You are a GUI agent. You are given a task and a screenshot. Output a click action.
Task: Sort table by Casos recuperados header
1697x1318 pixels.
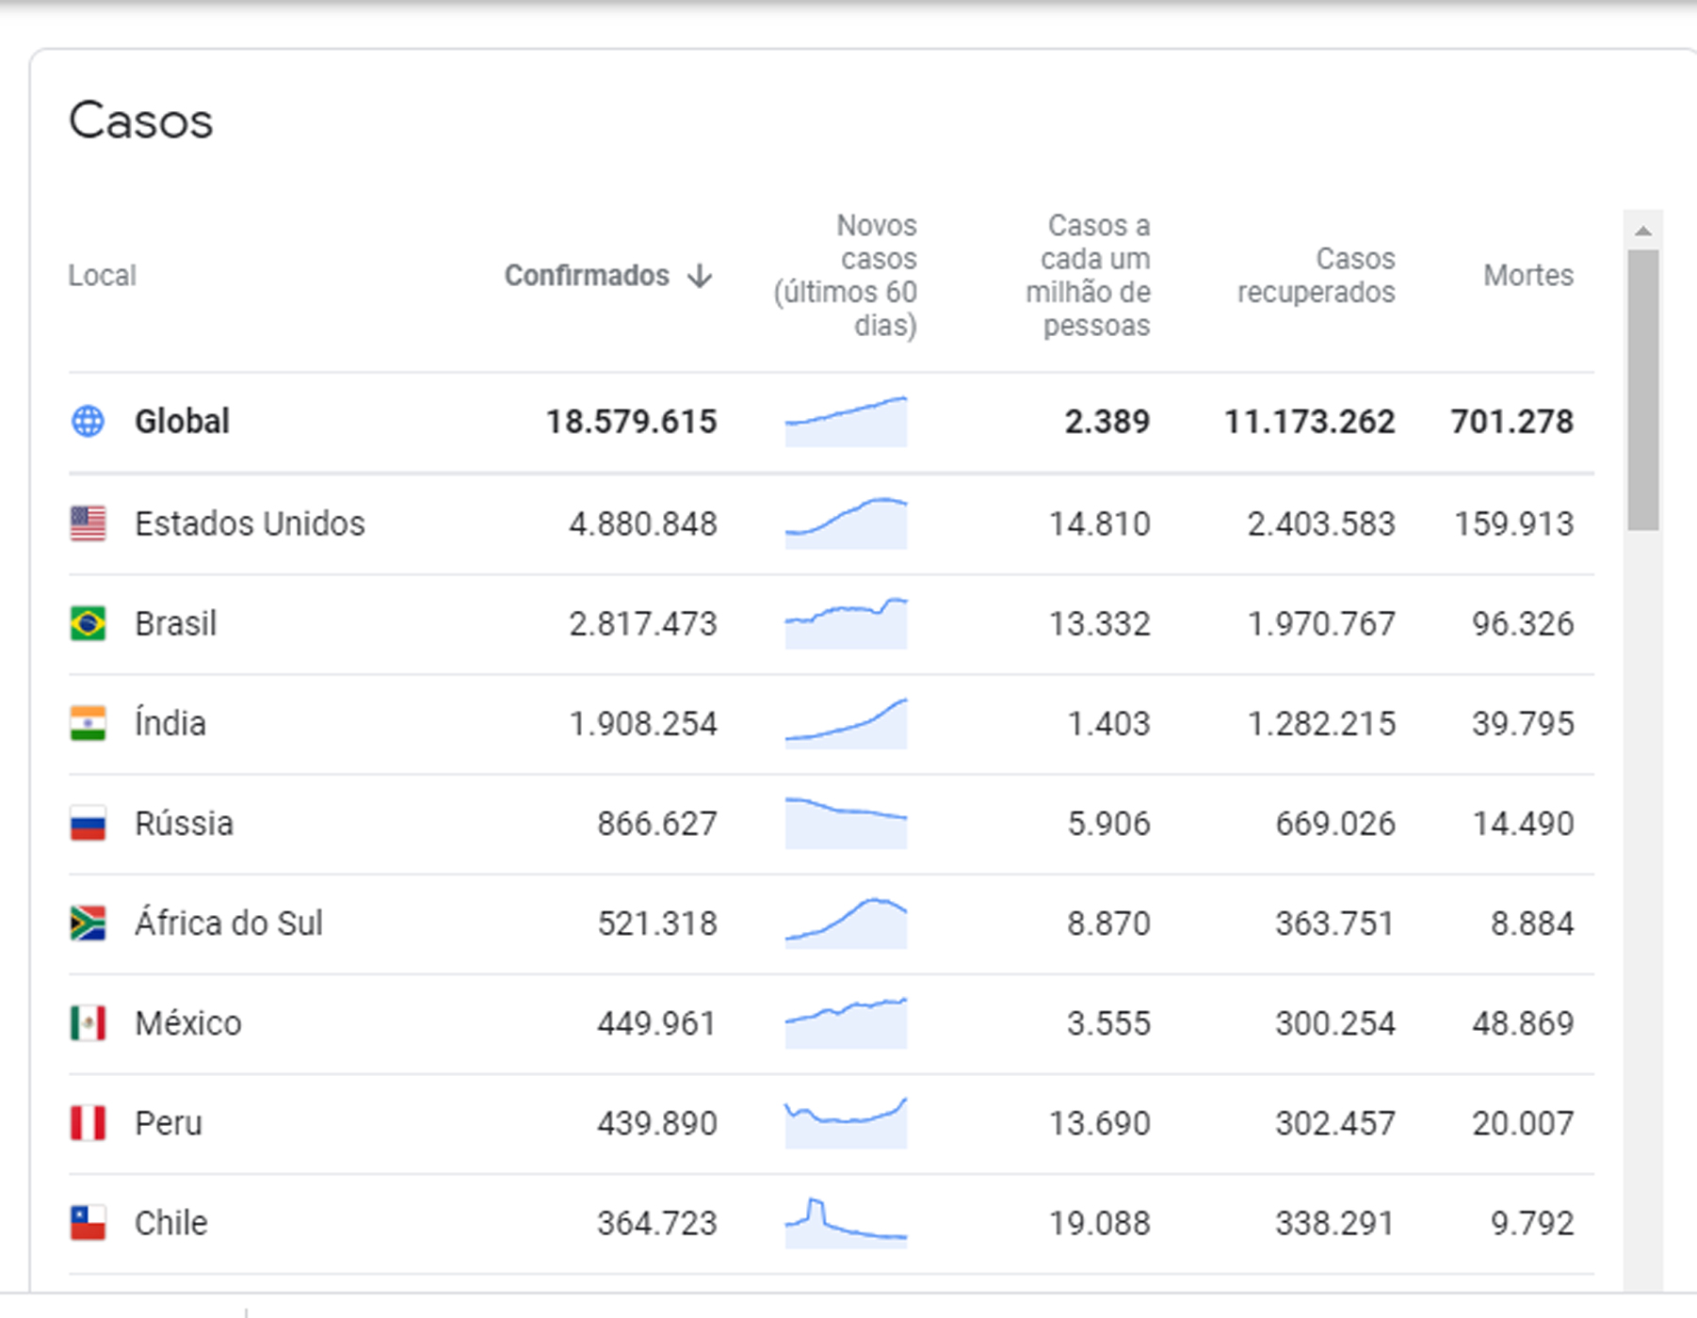[x=1316, y=276]
